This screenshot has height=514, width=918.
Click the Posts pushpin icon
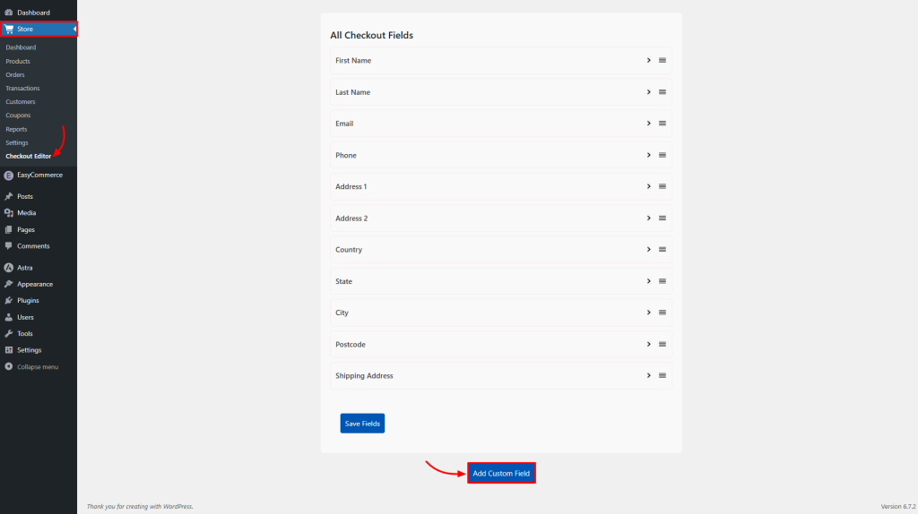[9, 196]
